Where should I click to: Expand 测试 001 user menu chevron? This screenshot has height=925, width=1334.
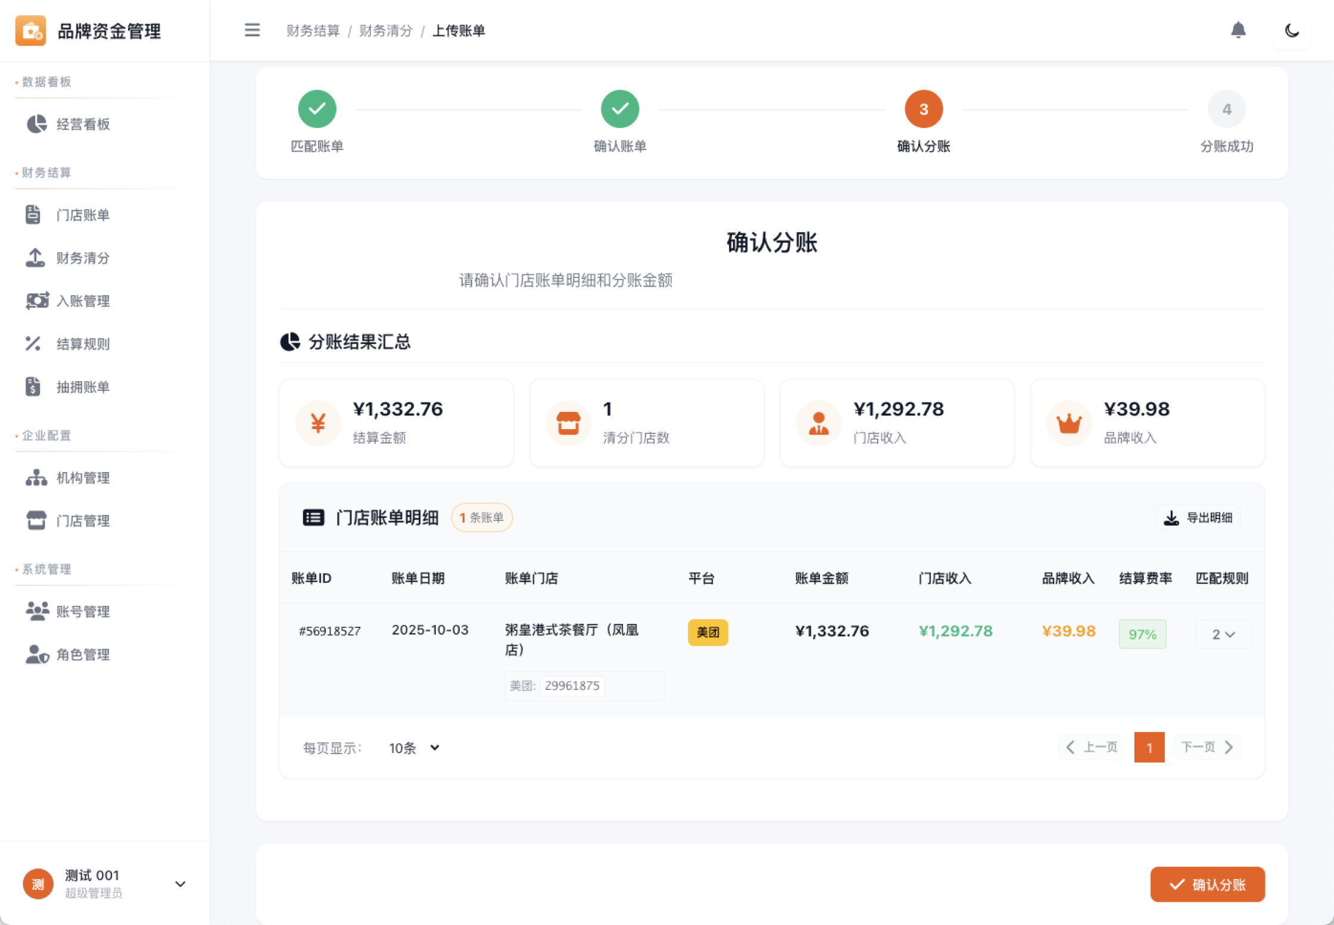(x=180, y=884)
